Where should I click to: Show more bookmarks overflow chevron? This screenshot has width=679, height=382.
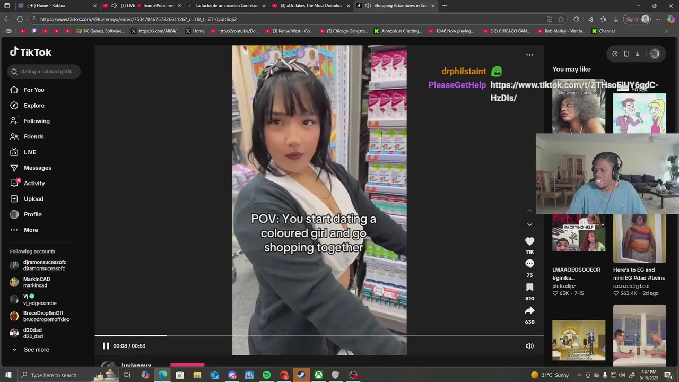click(666, 31)
